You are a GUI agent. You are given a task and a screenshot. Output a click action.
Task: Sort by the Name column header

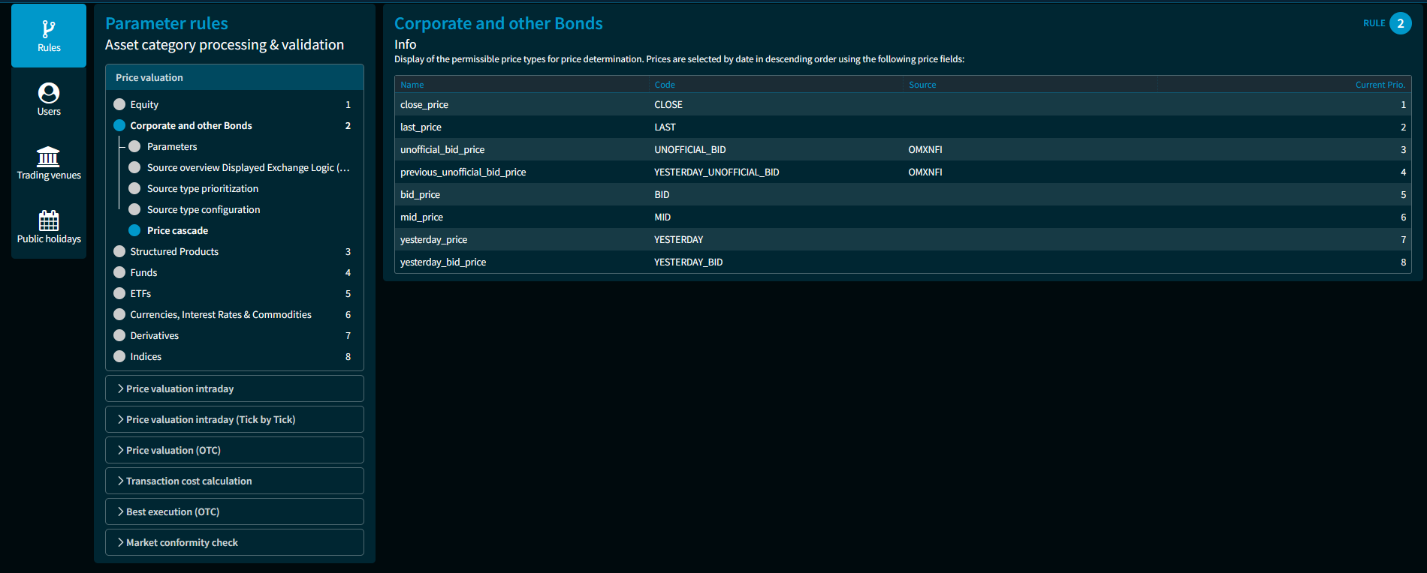(x=412, y=85)
